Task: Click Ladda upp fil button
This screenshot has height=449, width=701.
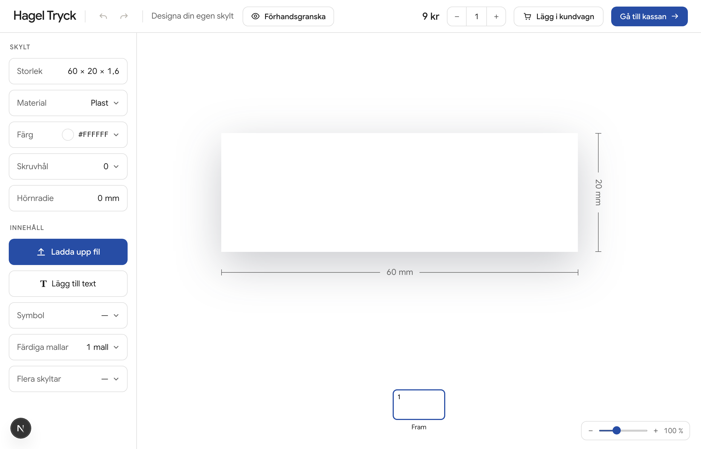Action: pyautogui.click(x=68, y=252)
